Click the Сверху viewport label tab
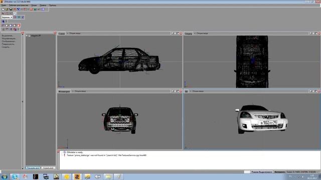The height and width of the screenshot is (180, 321). coord(189,33)
